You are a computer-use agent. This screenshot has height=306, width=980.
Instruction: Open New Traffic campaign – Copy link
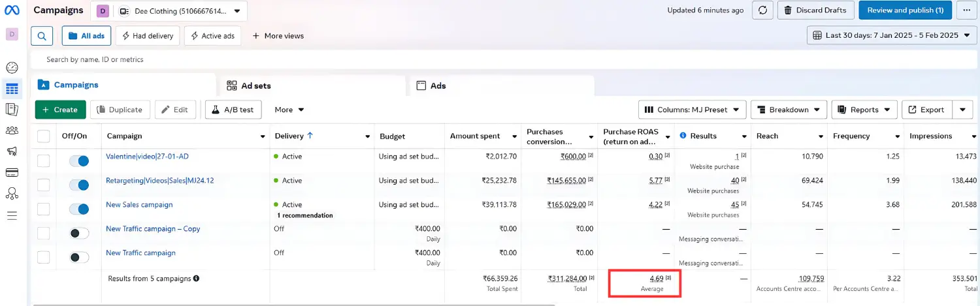(153, 229)
